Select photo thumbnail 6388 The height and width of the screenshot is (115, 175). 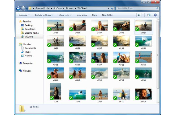coord(56,57)
